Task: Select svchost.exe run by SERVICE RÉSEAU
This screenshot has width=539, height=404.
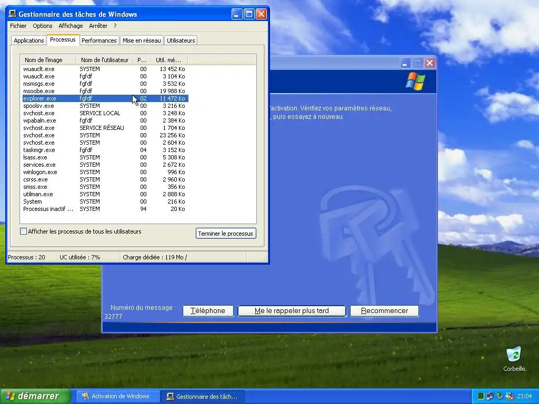Action: (104, 128)
